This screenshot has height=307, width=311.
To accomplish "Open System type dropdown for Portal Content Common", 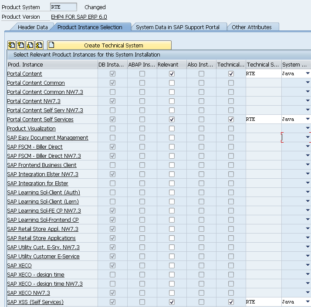I will point(308,82).
